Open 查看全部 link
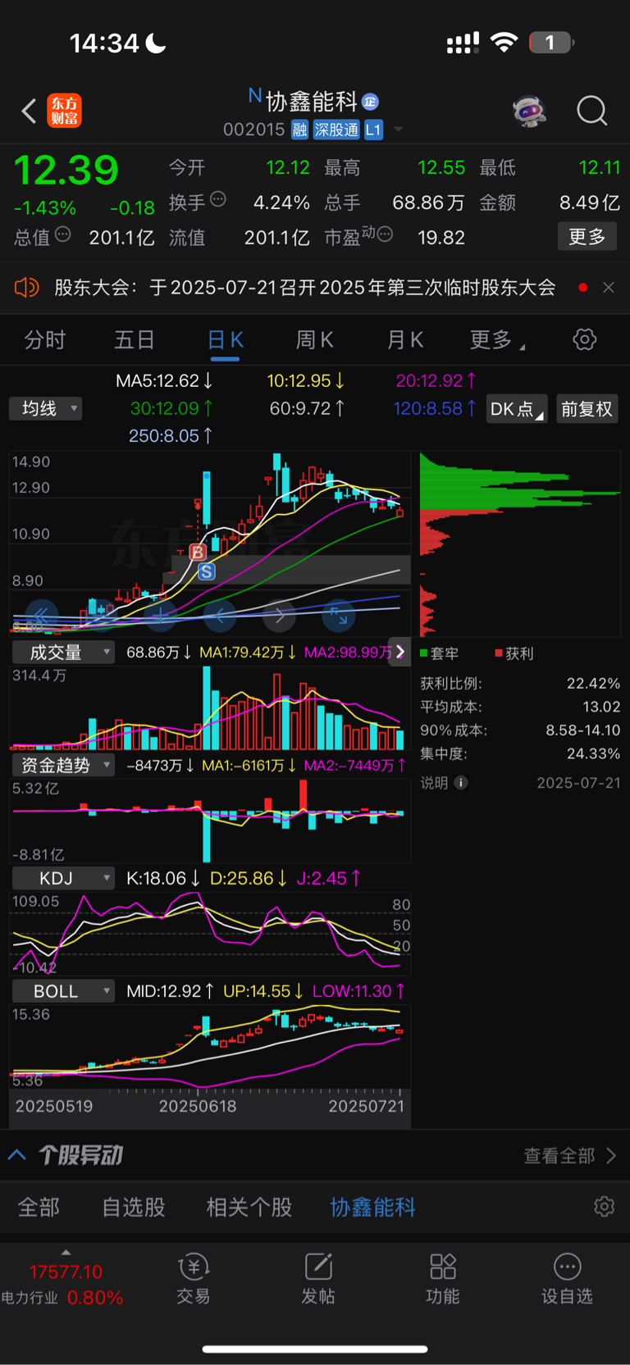Image resolution: width=630 pixels, height=1365 pixels. click(569, 1155)
